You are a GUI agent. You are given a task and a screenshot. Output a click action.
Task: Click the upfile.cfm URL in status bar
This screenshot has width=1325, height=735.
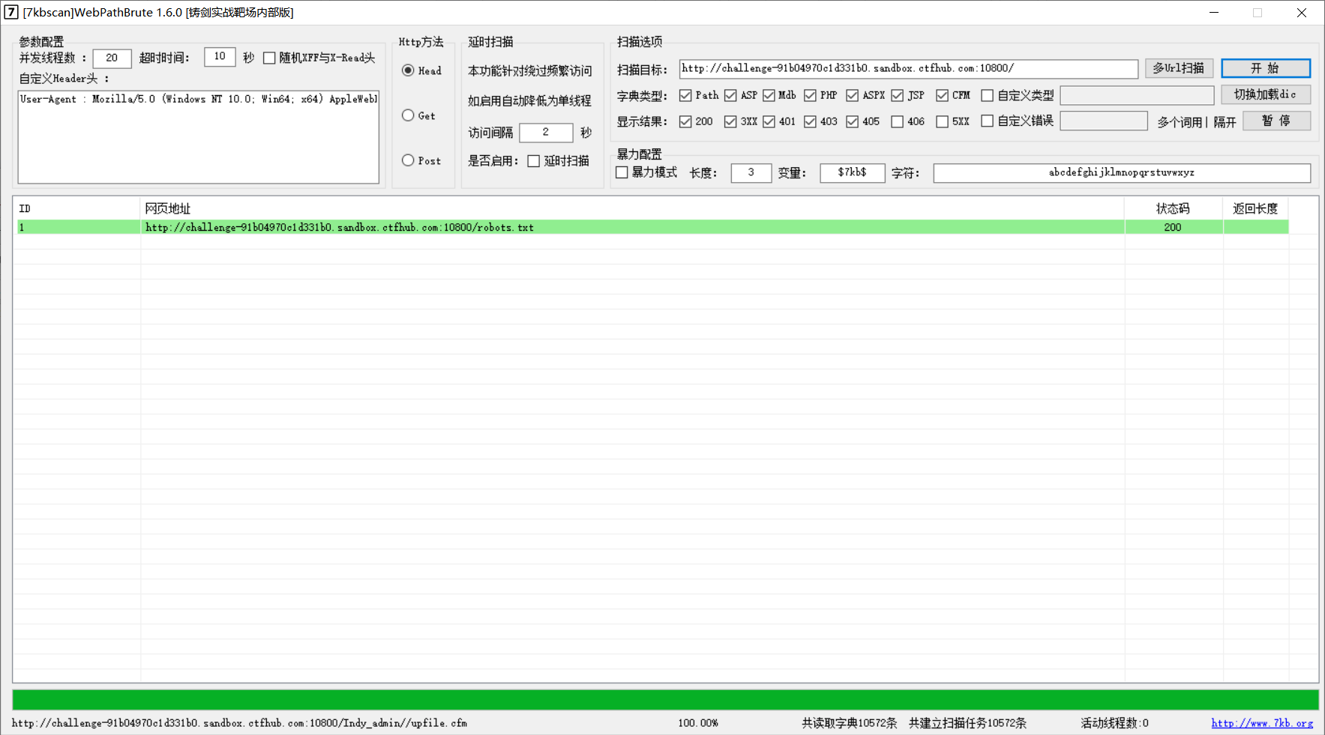point(239,723)
